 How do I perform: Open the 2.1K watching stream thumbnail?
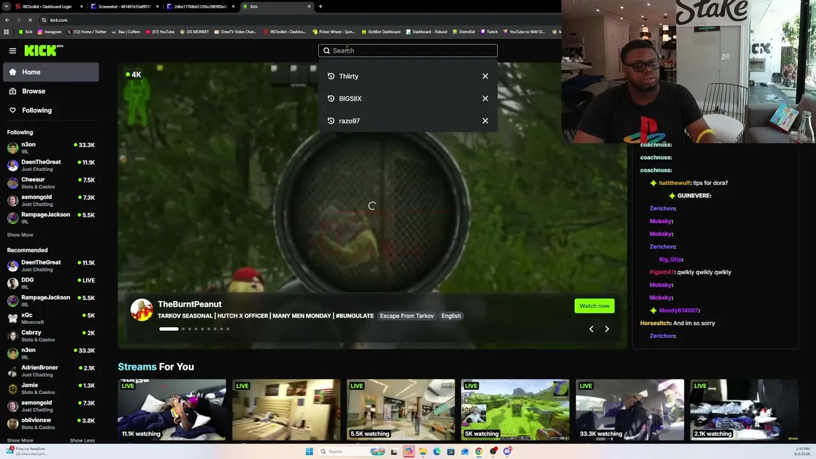[x=744, y=410]
